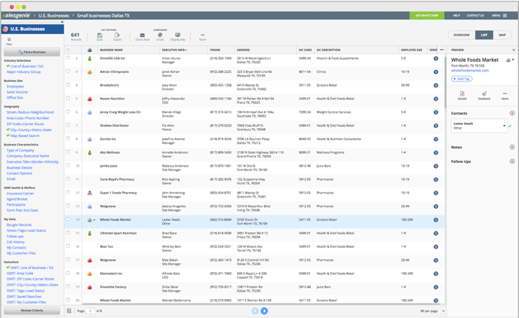Screen dimensions: 519x318
Task: Check the box for Brookshire's row
Action: (68, 84)
